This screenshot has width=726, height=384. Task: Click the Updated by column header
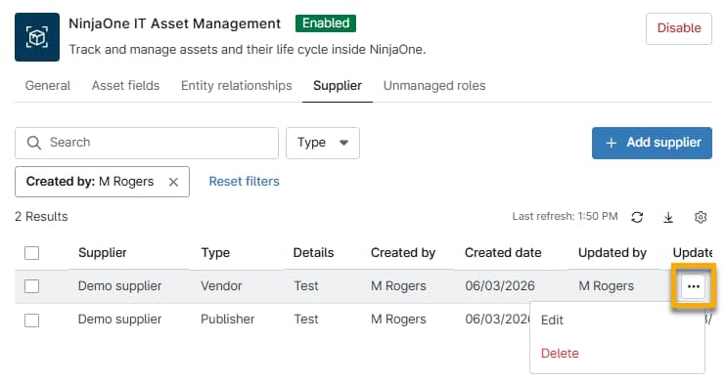coord(613,253)
